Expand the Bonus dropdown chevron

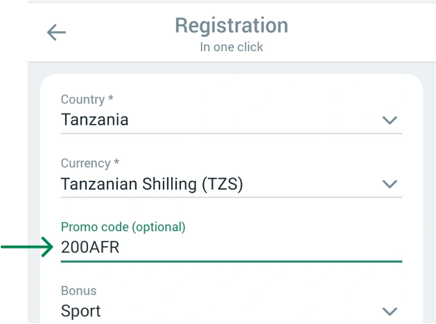tap(390, 311)
